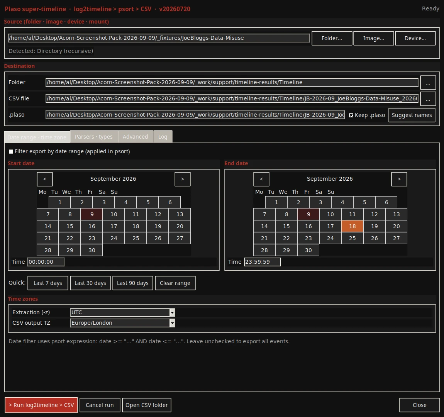Click the source path input field
The width and height of the screenshot is (444, 417).
159,38
